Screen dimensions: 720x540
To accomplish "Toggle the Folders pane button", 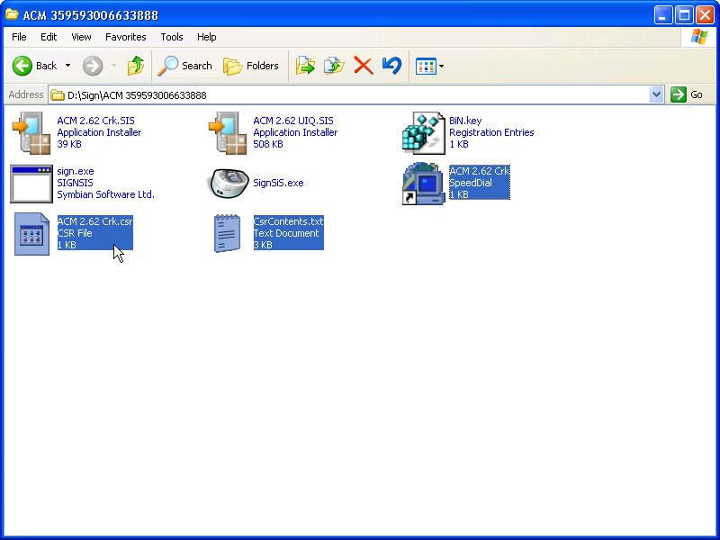I will (x=251, y=66).
